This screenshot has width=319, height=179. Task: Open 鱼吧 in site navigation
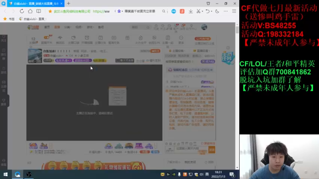click(101, 27)
